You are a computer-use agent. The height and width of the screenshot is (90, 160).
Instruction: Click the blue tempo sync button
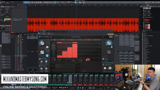47,55
